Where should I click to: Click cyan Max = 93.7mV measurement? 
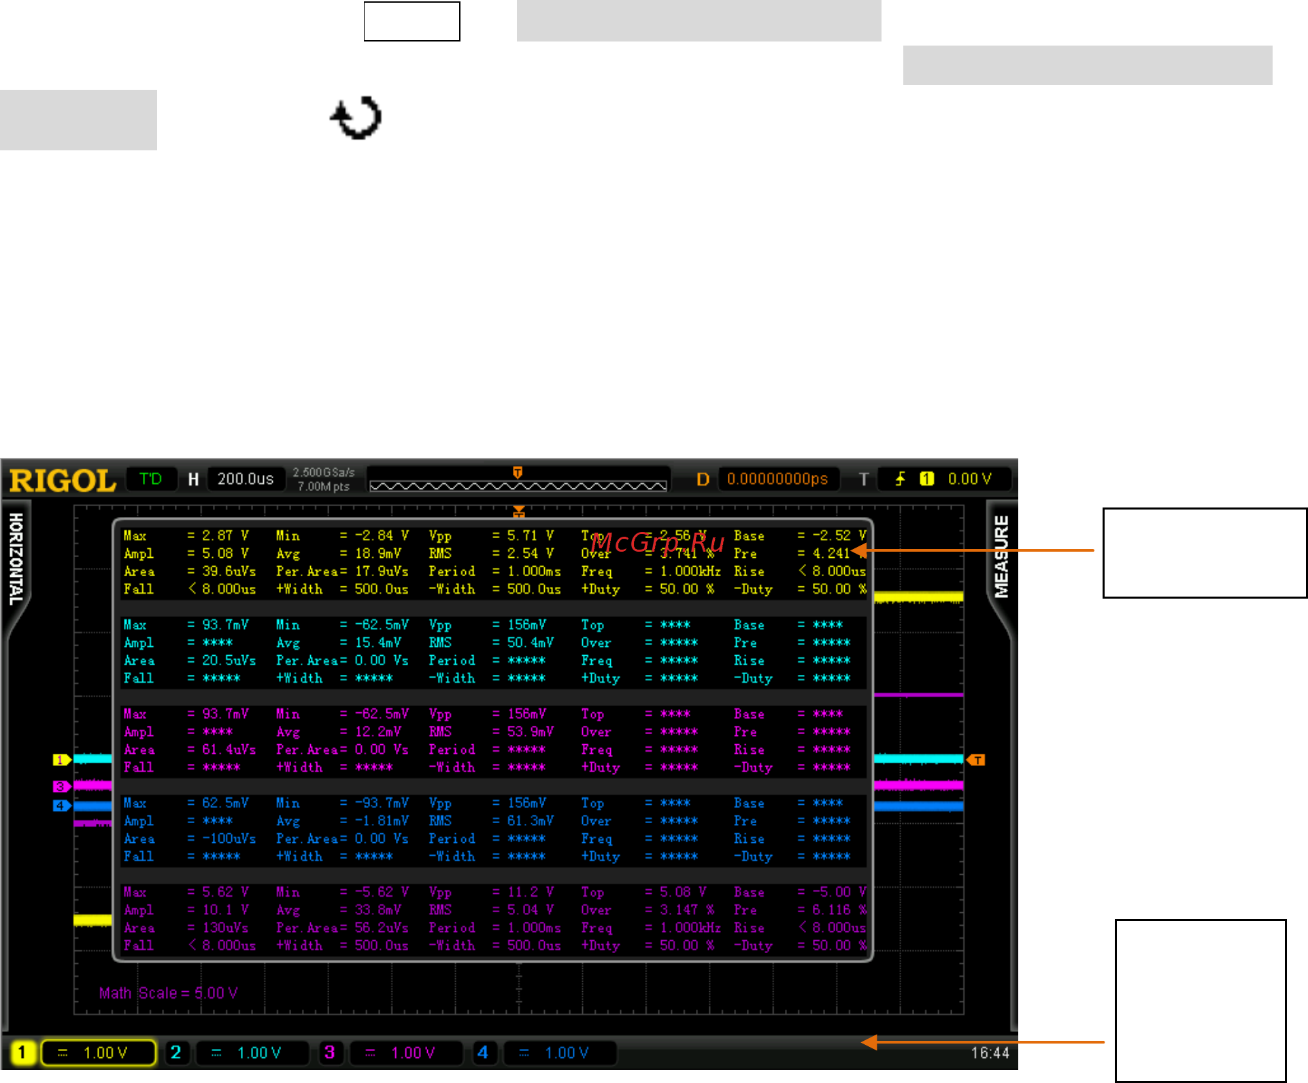point(186,625)
